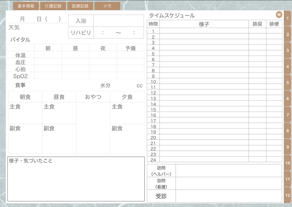Click the 受診 entry field
292x207 pixels.
pos(228,196)
